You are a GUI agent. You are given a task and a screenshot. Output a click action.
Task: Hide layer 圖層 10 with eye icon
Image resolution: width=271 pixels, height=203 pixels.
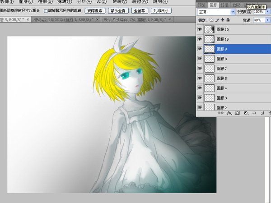tap(200, 29)
